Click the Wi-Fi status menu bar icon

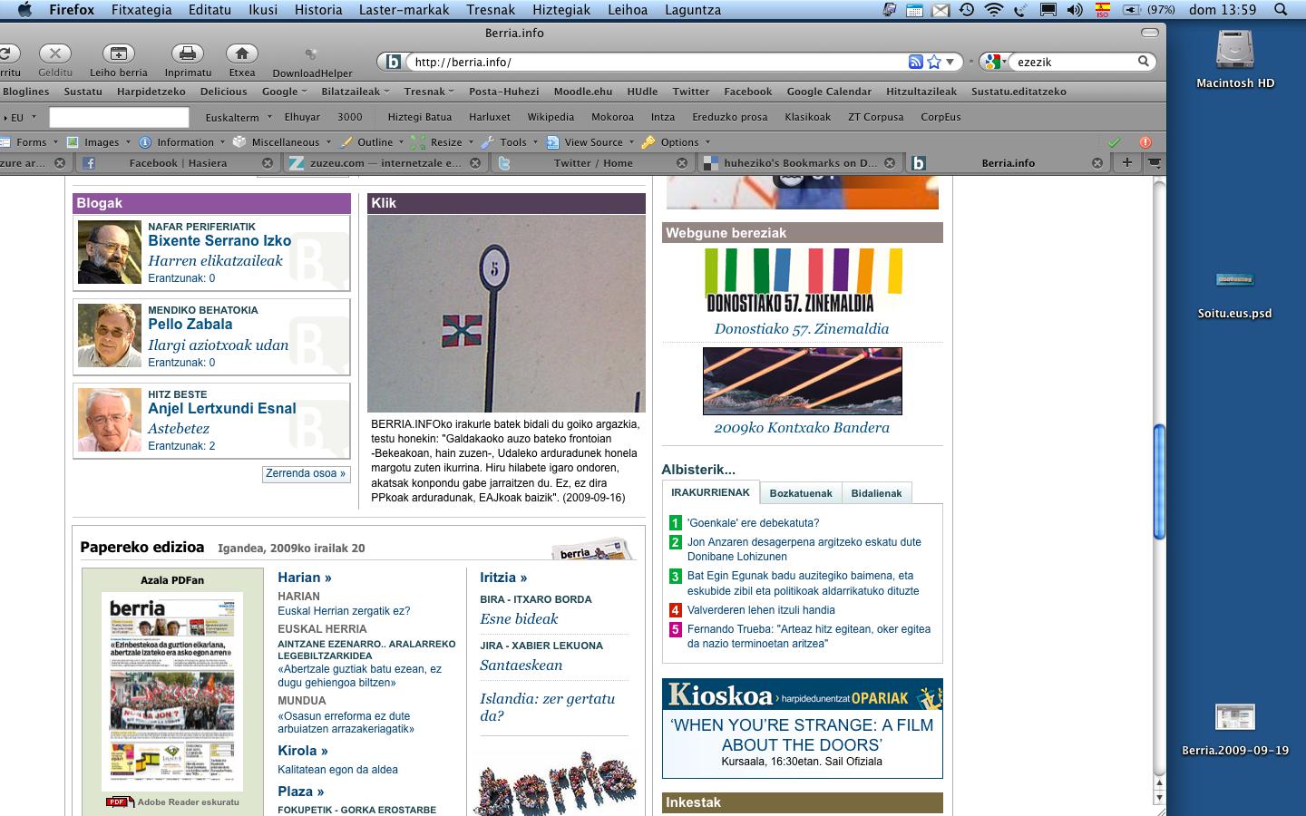[x=994, y=10]
